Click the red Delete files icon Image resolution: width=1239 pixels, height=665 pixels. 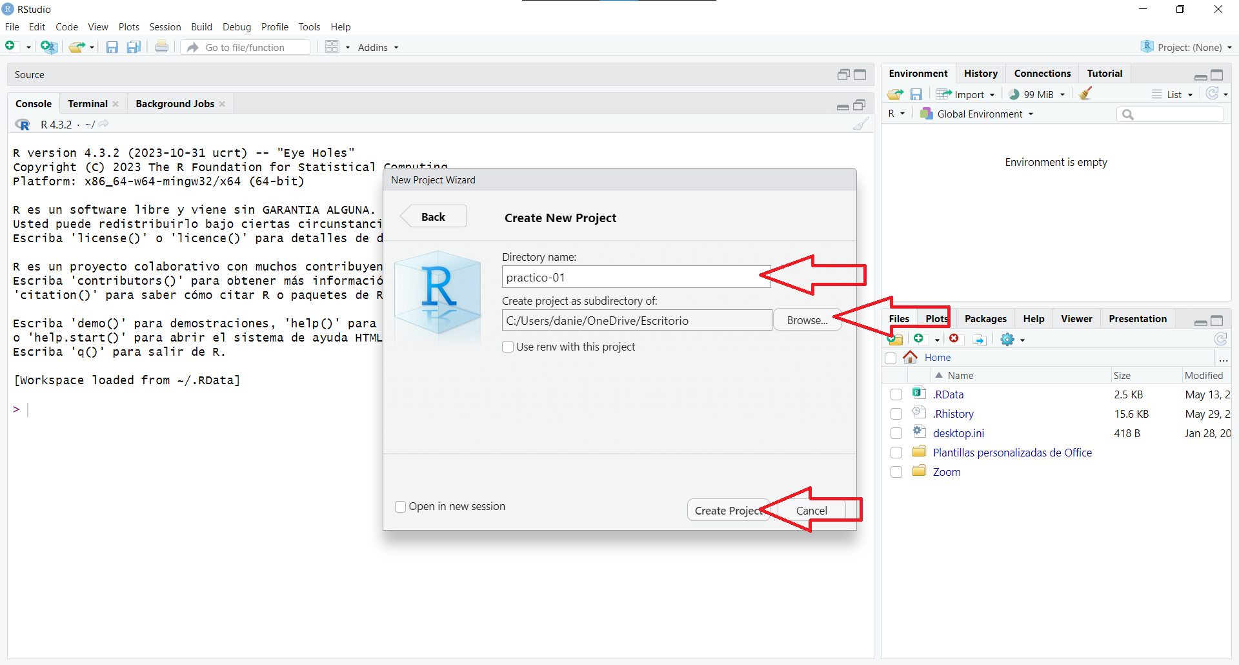[x=954, y=339]
